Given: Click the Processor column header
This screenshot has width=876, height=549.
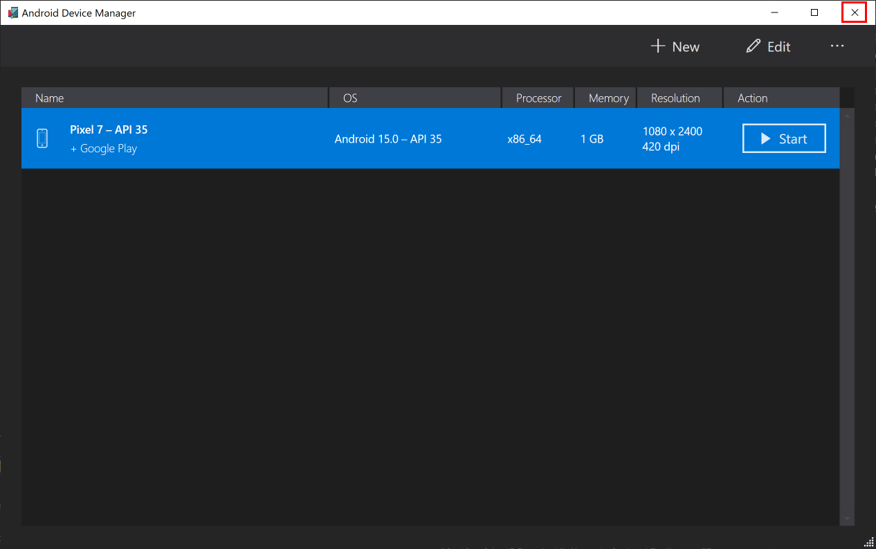Looking at the screenshot, I should point(538,98).
